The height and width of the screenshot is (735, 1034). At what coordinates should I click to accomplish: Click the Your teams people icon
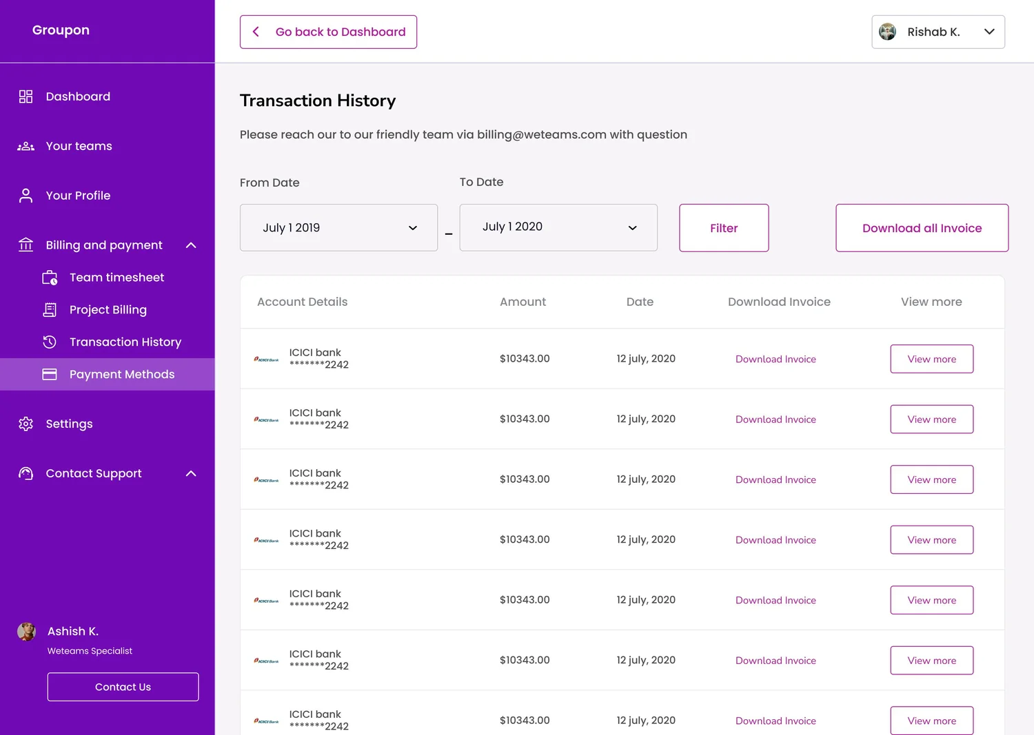click(x=26, y=146)
